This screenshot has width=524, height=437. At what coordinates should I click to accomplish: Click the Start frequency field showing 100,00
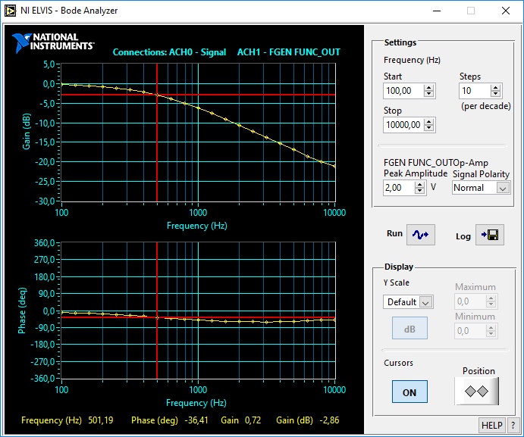point(403,91)
